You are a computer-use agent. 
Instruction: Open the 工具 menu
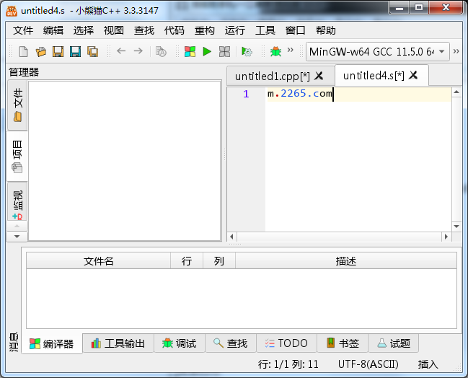tap(265, 30)
